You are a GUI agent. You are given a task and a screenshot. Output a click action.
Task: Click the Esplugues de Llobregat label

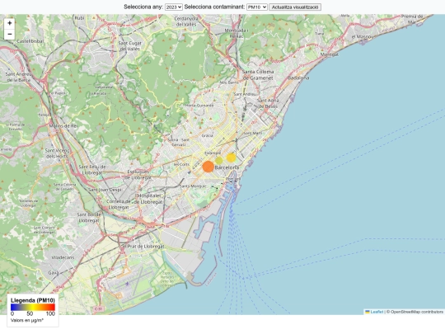139,175
